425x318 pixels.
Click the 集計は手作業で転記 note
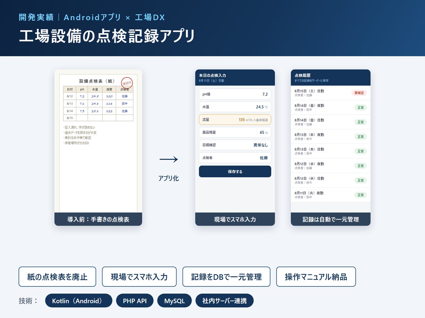pyautogui.click(x=77, y=138)
